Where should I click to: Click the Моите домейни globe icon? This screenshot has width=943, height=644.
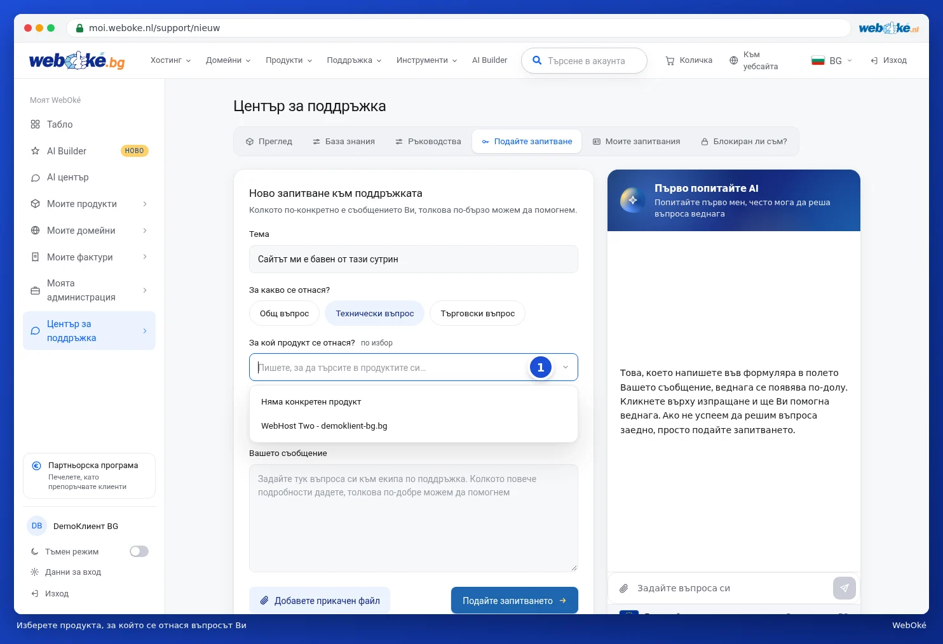[35, 231]
